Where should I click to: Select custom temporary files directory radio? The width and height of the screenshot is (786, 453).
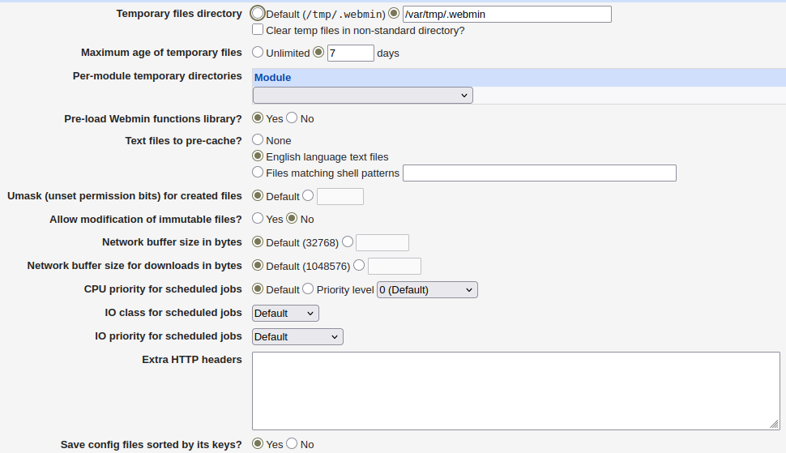[x=394, y=13]
